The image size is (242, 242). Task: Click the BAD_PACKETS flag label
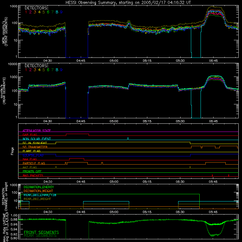33,175
